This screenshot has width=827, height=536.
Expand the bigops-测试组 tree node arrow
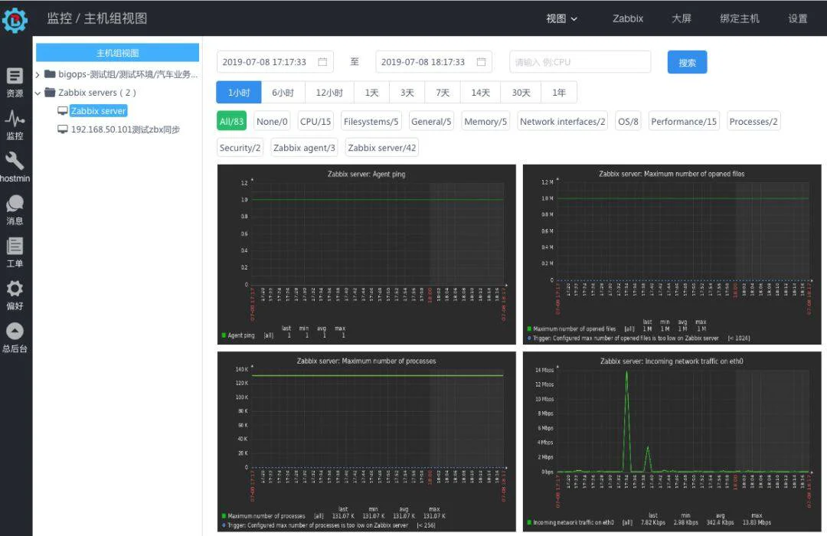coord(38,74)
